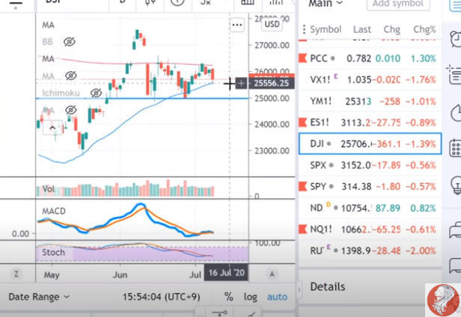Screen dimensions: 461x317
Task: Click the Add symbol input field
Action: 398,4
